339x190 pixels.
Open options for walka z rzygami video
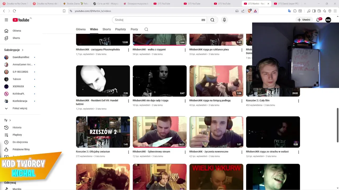click(185, 50)
